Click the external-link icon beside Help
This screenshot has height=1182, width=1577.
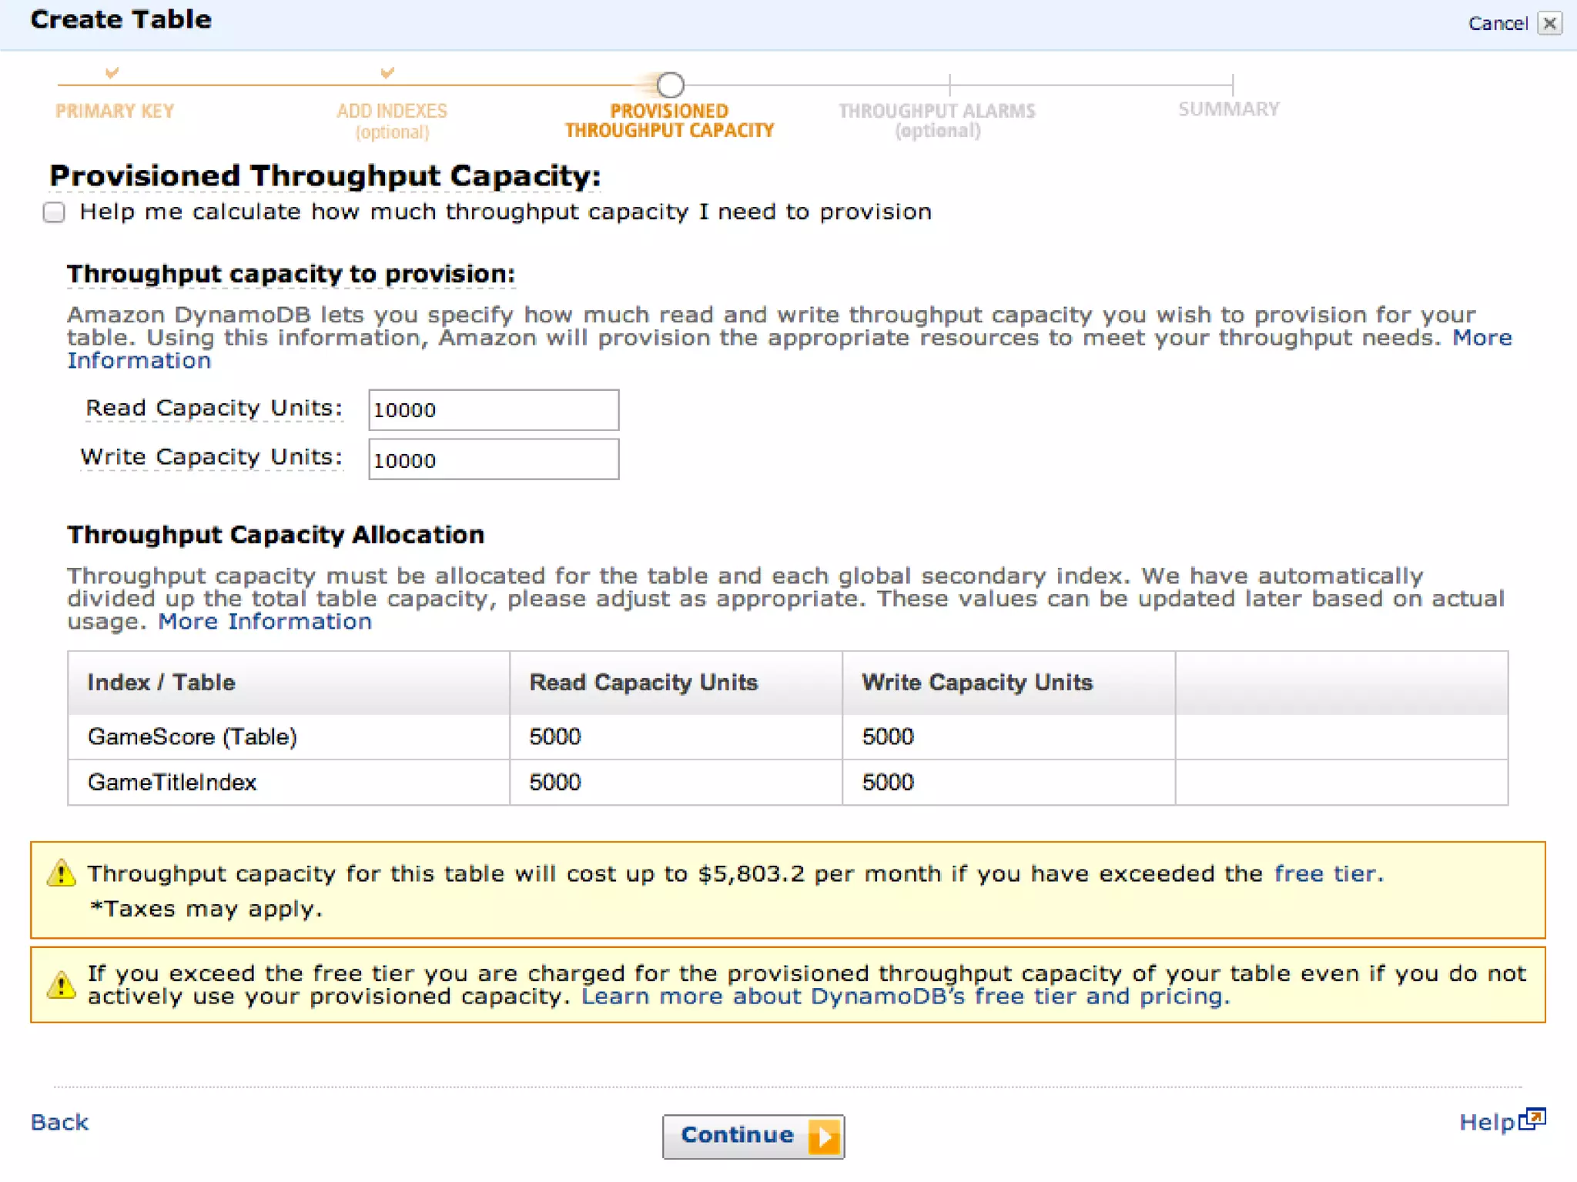(1533, 1118)
